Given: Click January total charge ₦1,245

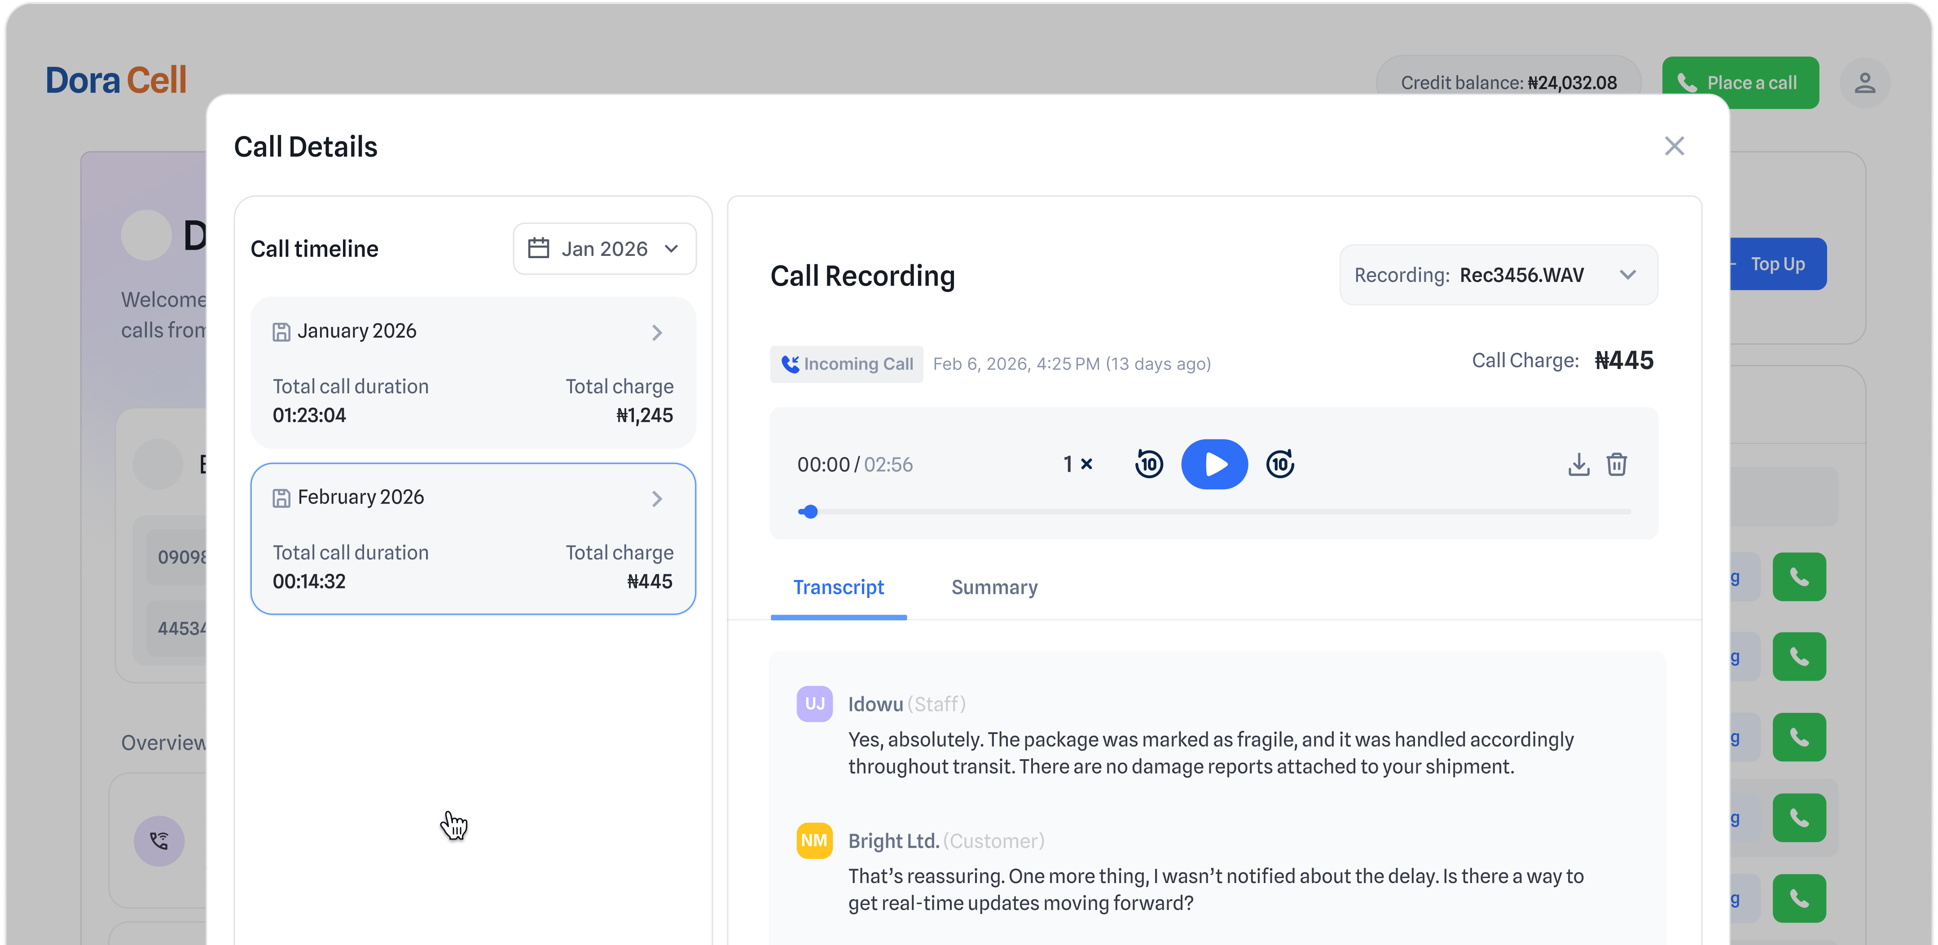Looking at the screenshot, I should (x=644, y=415).
